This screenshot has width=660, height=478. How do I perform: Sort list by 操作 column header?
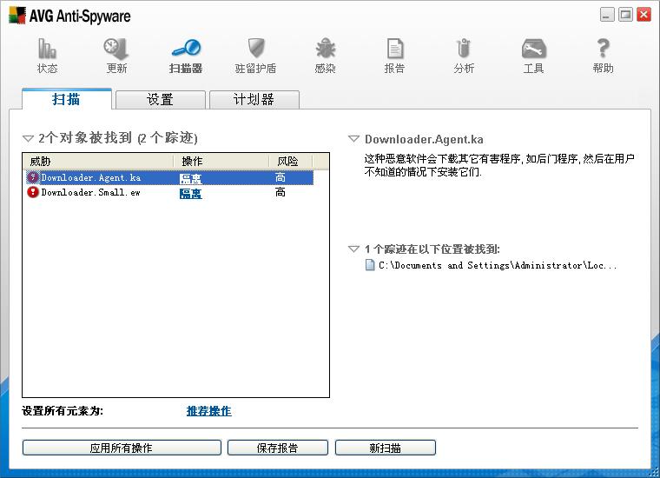221,162
